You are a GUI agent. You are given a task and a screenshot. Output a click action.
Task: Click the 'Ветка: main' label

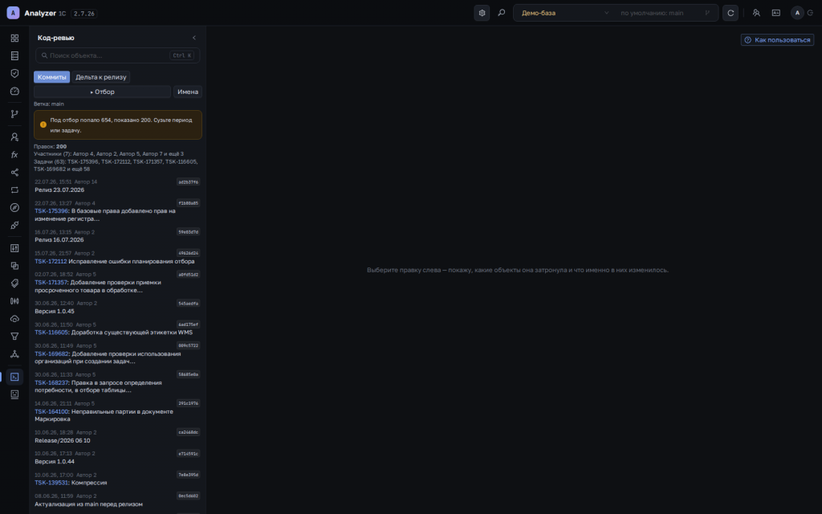click(x=49, y=104)
